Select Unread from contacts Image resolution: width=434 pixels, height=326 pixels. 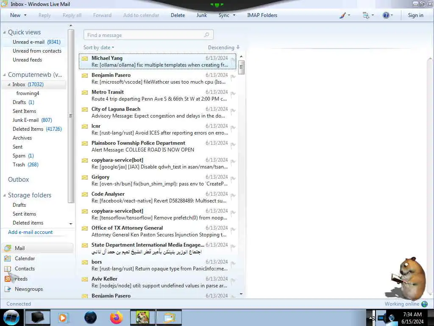point(37,51)
